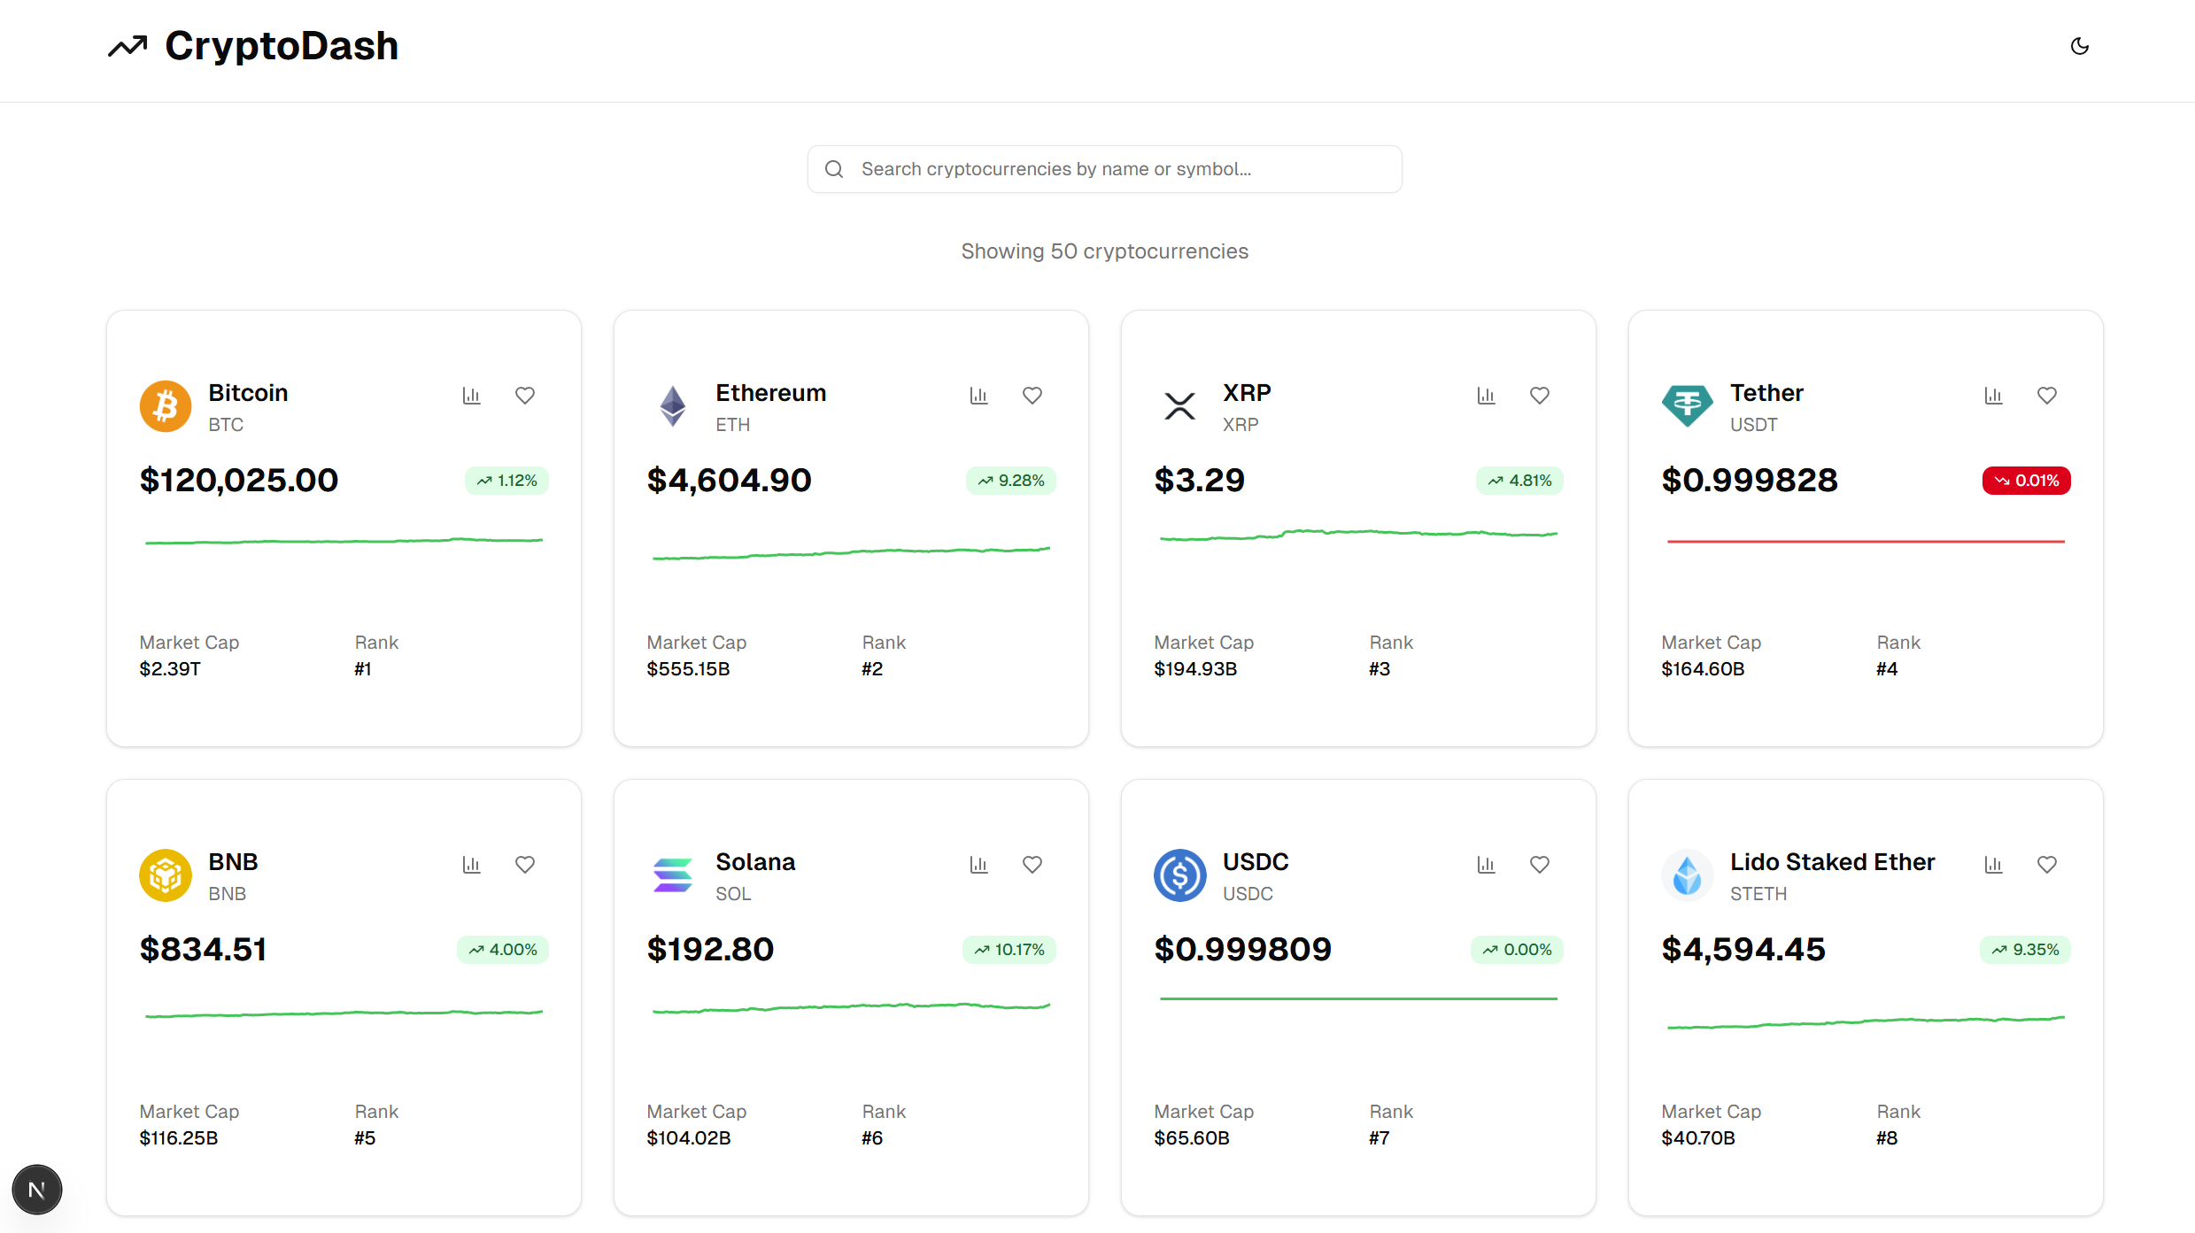Click the XRP logo
The image size is (2195, 1233).
tap(1180, 406)
